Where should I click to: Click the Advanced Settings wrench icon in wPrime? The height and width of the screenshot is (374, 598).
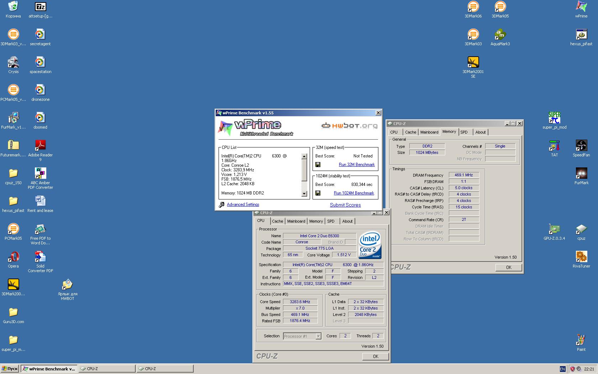221,204
